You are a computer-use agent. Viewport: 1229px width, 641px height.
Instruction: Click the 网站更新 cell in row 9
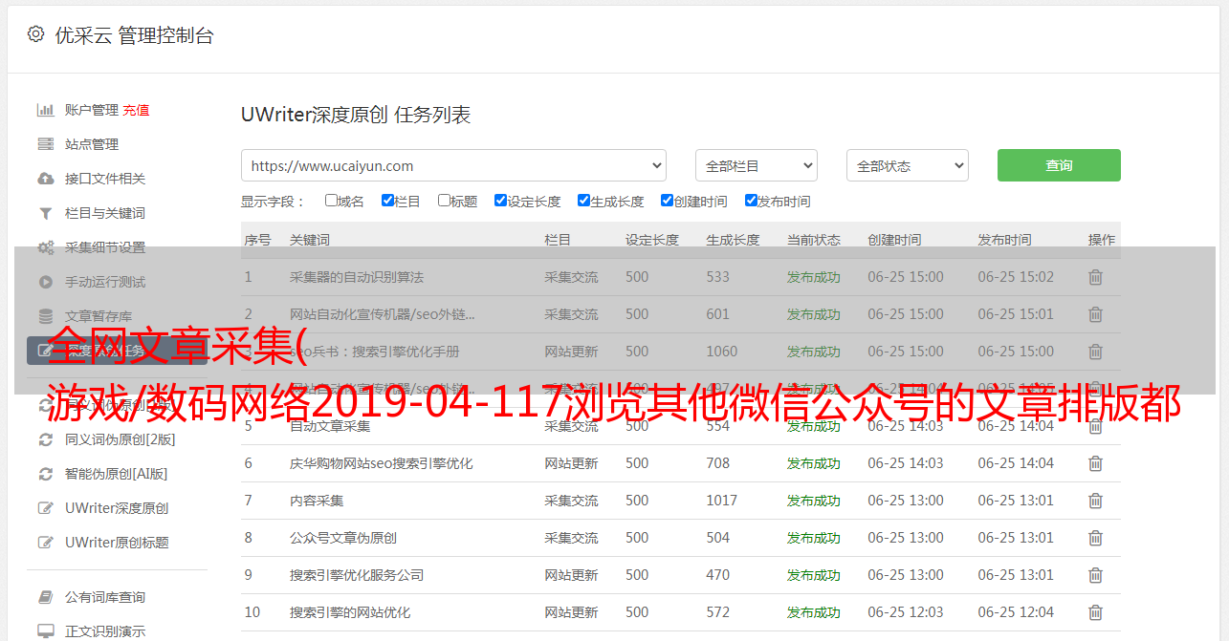click(x=571, y=575)
